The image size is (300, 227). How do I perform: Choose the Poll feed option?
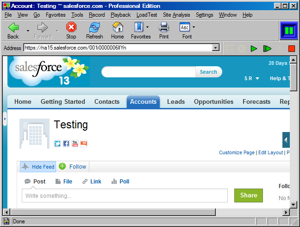pyautogui.click(x=120, y=181)
